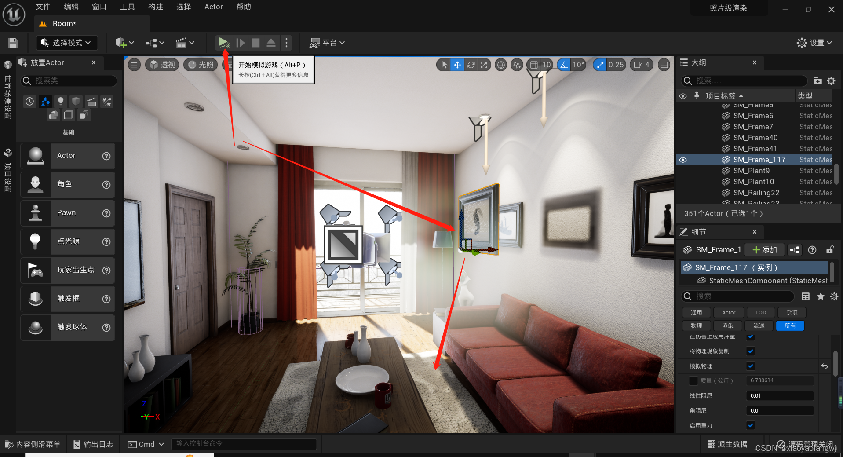
Task: Click the viewport layout maximize icon
Action: tap(664, 65)
